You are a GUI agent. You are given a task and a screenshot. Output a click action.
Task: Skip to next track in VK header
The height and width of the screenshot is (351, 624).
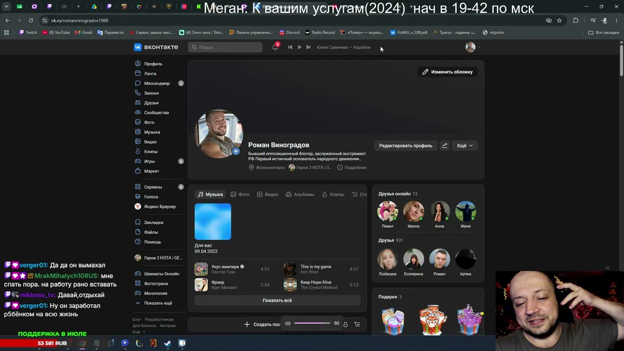coord(308,47)
